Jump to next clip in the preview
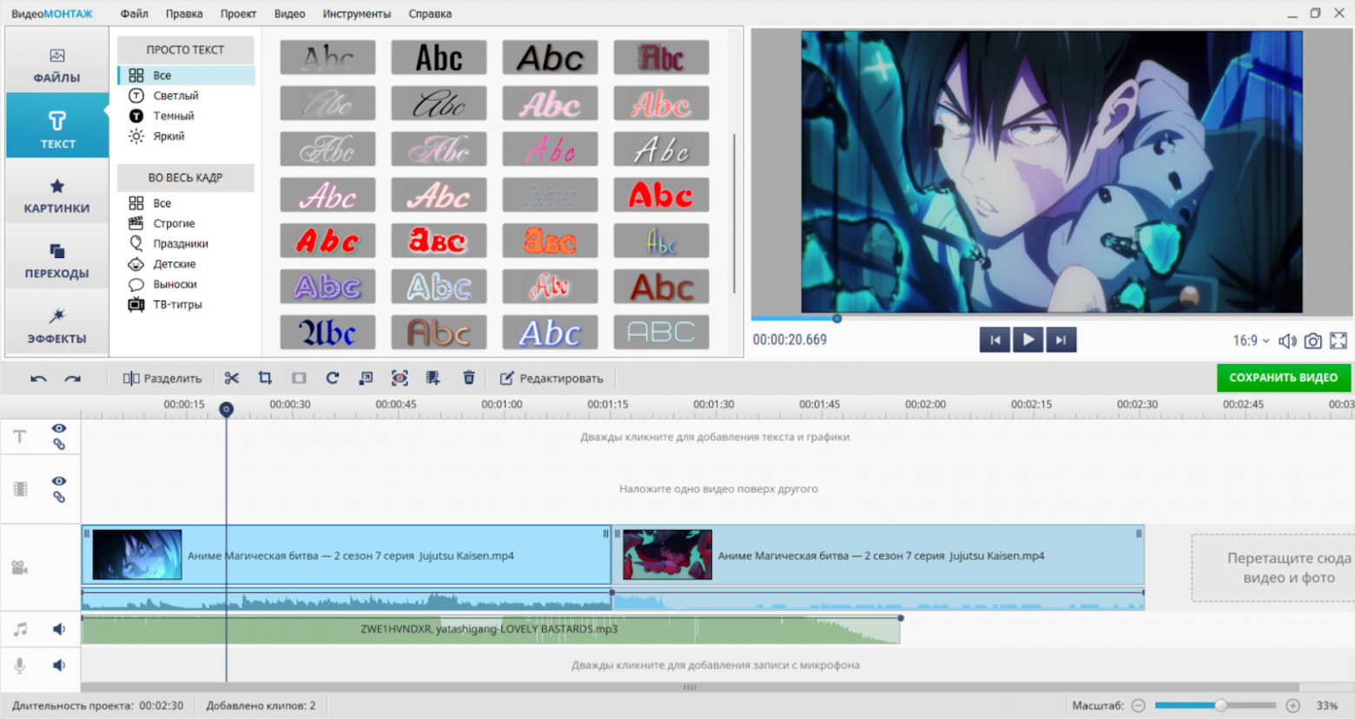1355x719 pixels. pos(1061,340)
